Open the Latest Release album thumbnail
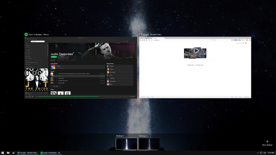Image resolution: width=276 pixels, height=155 pixels. click(53, 67)
